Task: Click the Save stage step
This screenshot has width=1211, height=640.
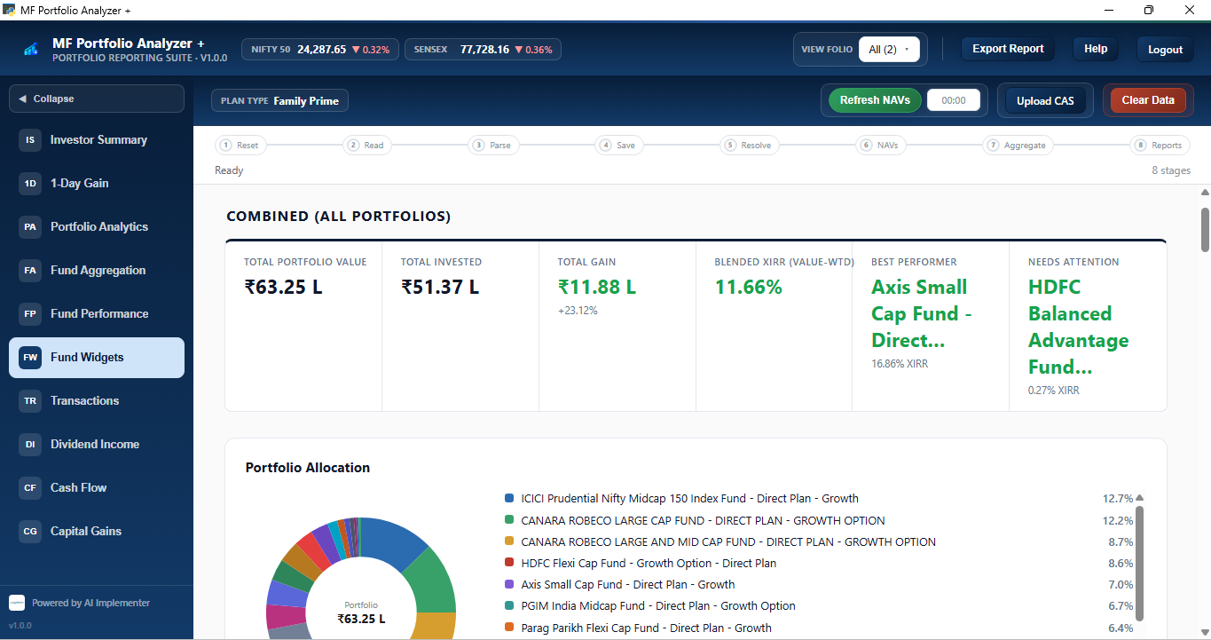Action: coord(619,145)
